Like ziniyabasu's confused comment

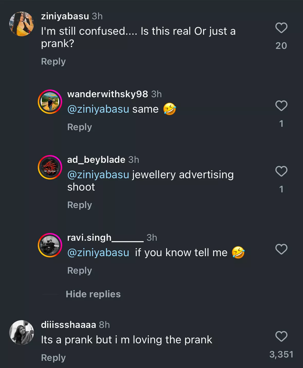click(x=281, y=28)
